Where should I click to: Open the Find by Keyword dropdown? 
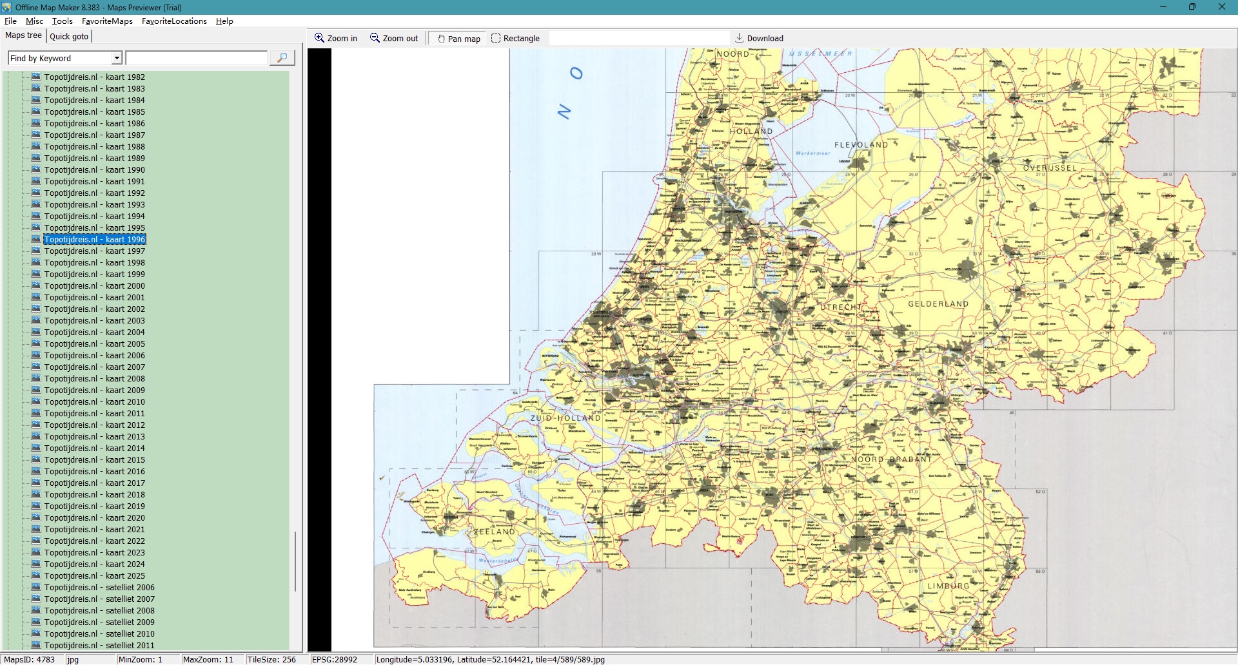pos(117,58)
